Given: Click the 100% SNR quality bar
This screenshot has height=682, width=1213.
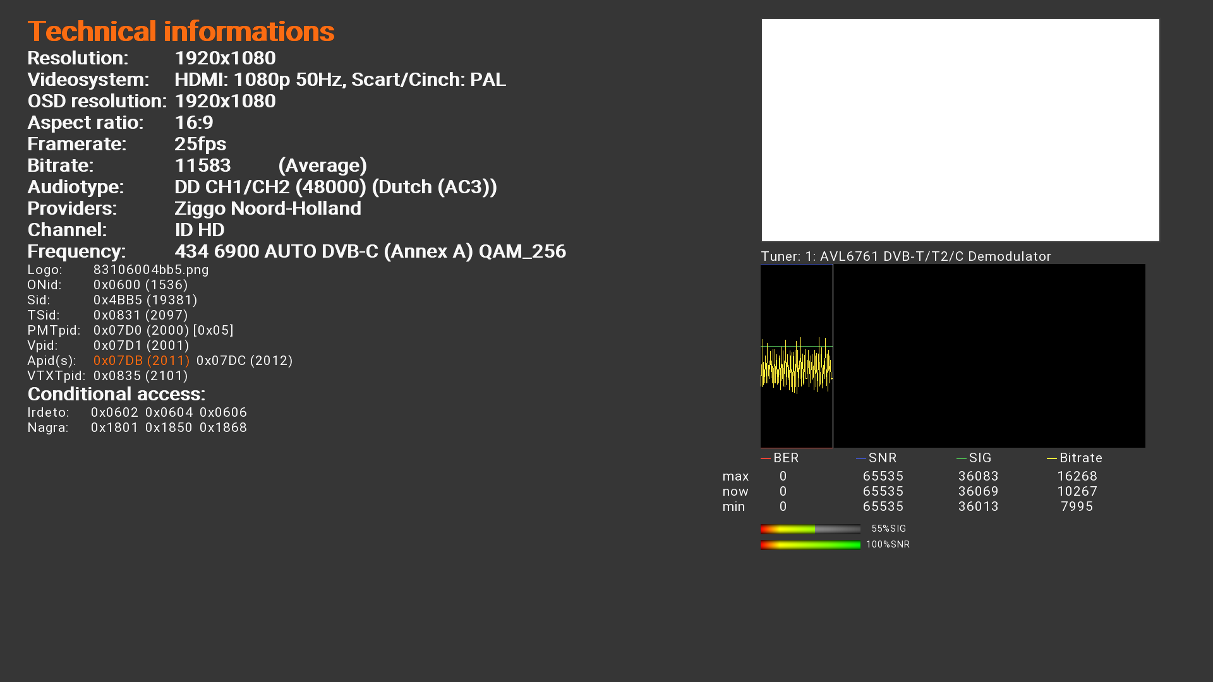Looking at the screenshot, I should tap(810, 545).
